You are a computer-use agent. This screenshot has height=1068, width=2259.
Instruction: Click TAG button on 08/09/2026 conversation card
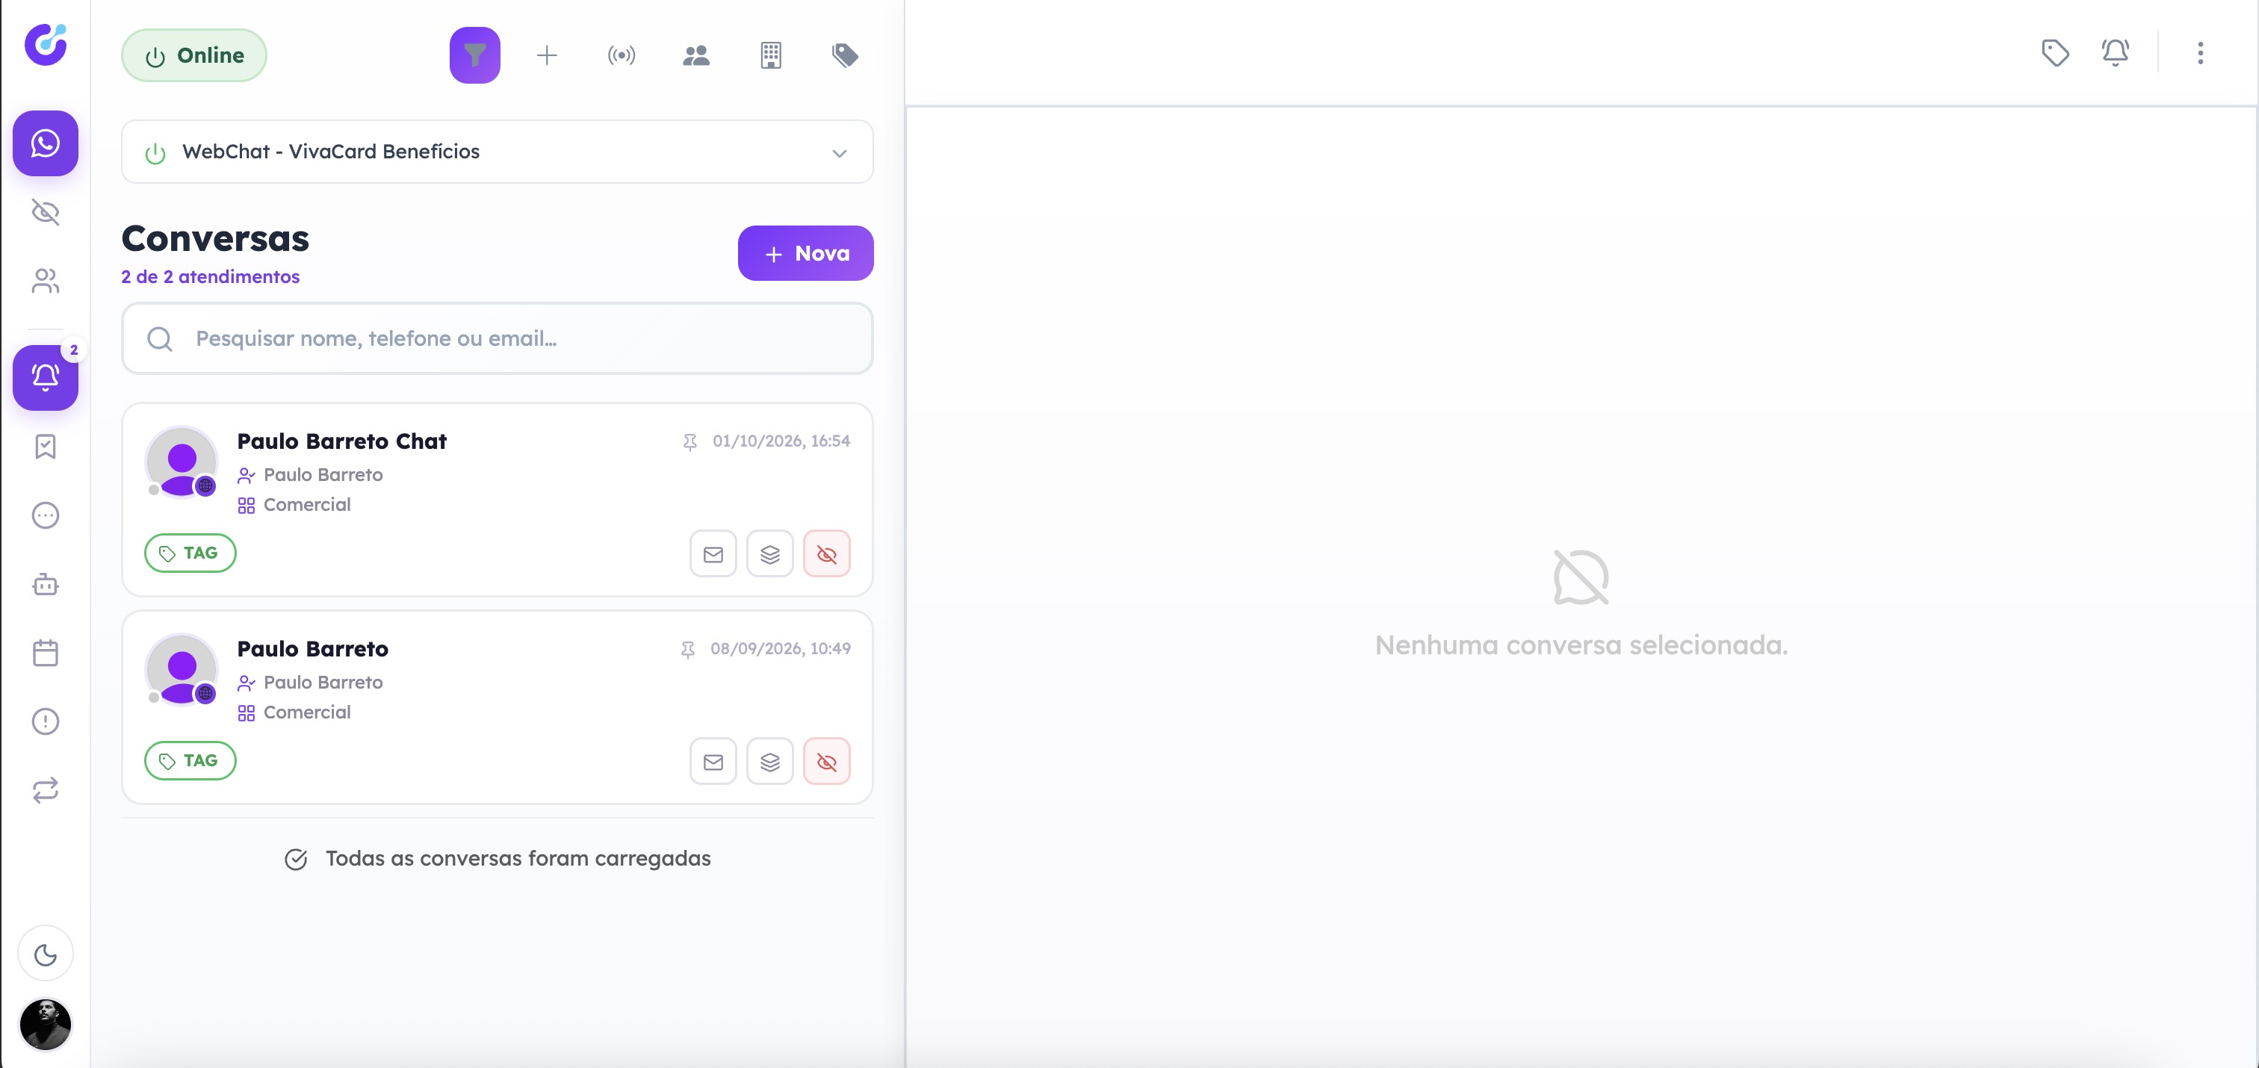point(190,761)
